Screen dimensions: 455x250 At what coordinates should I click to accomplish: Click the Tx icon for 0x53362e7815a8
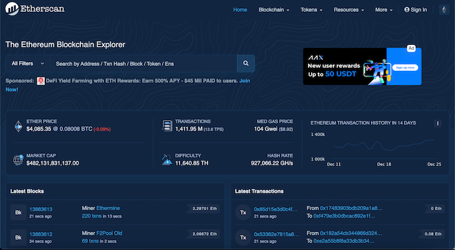[243, 238]
